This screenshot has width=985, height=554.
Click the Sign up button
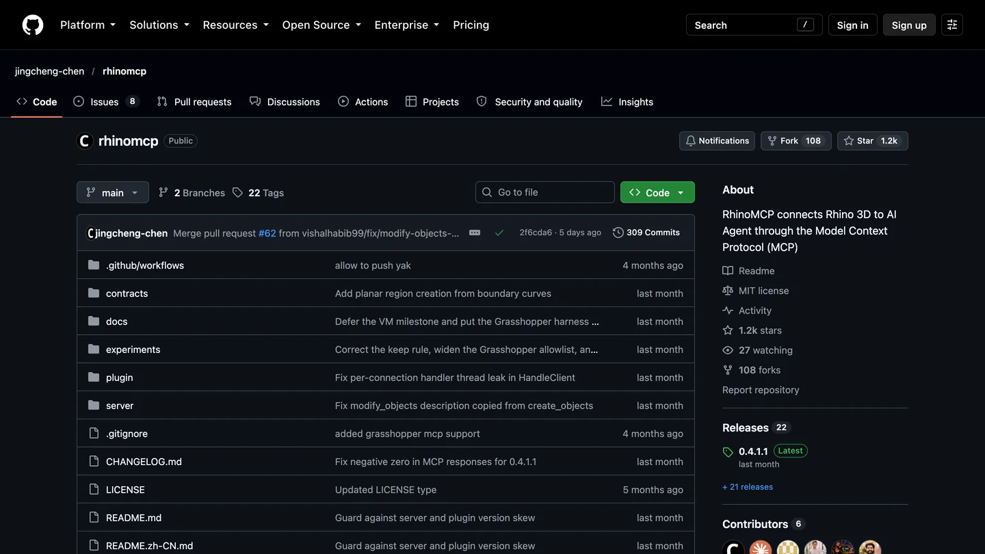click(909, 25)
